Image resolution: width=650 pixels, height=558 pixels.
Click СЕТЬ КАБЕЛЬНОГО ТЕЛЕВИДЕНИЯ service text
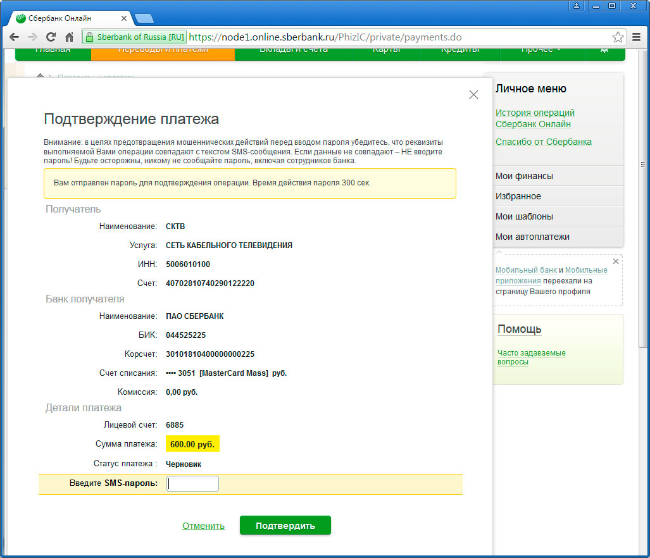click(229, 245)
